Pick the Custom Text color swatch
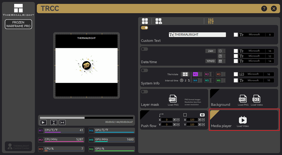The height and width of the screenshot is (155, 282). pos(236,35)
